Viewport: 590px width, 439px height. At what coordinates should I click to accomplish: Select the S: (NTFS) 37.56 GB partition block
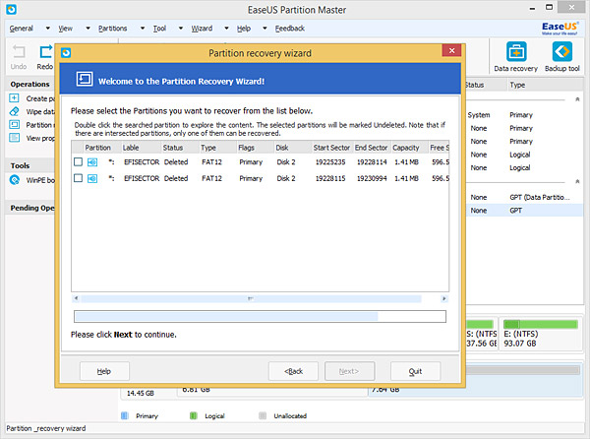pos(482,335)
